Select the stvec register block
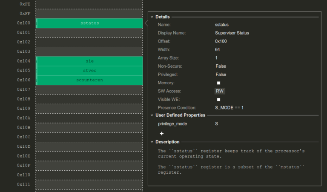The width and height of the screenshot is (327, 192). pos(89,71)
